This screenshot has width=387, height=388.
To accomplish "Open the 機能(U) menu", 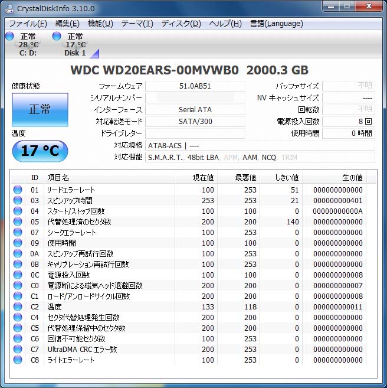I will pyautogui.click(x=100, y=24).
